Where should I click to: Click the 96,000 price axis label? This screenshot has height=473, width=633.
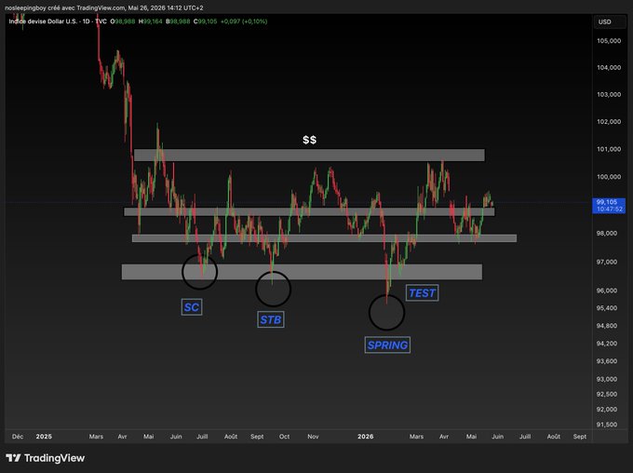[x=607, y=291]
